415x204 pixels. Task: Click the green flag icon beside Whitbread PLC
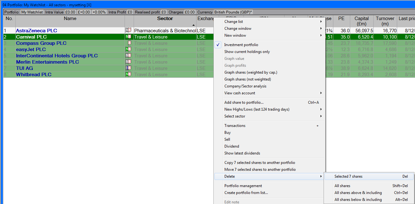(128, 74)
